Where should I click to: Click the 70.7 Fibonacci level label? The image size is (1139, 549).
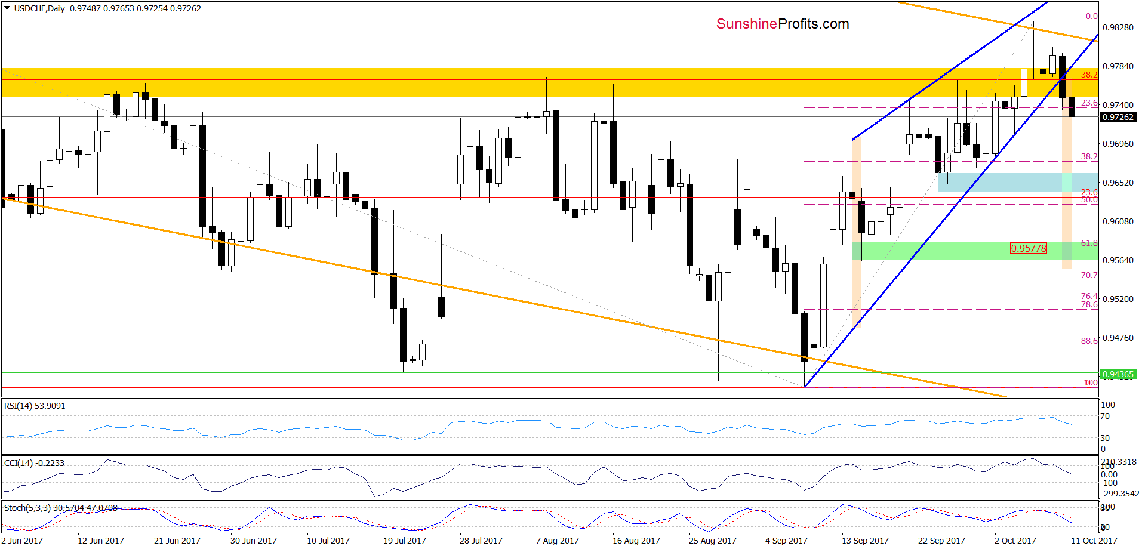(x=1089, y=275)
